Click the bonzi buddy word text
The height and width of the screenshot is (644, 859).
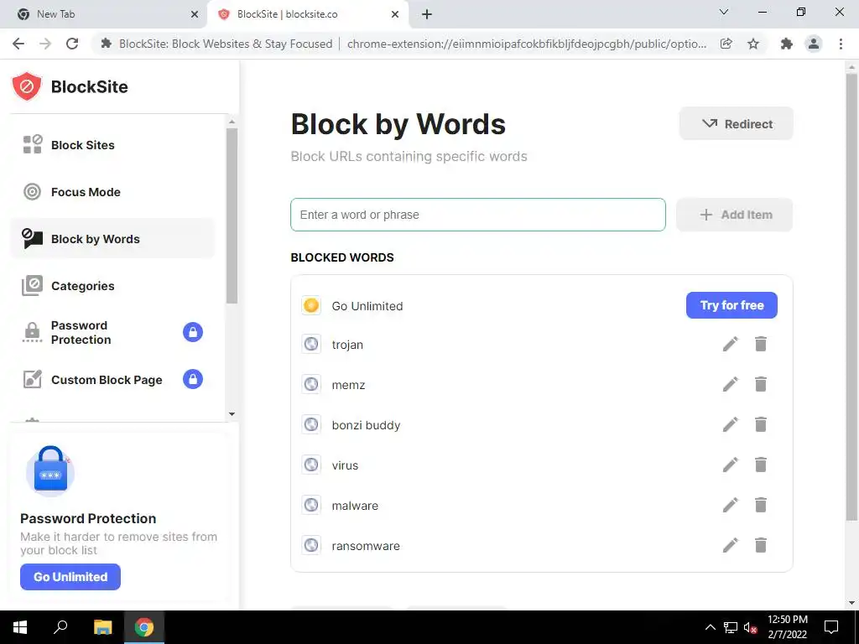click(366, 425)
